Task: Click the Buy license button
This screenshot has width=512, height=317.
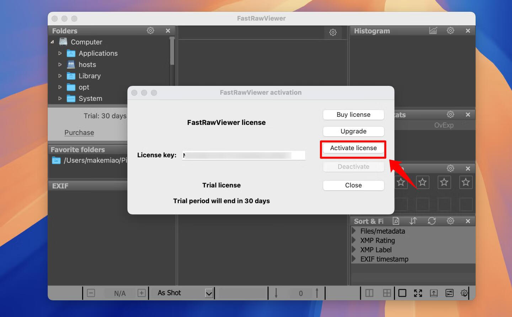Action: [353, 115]
